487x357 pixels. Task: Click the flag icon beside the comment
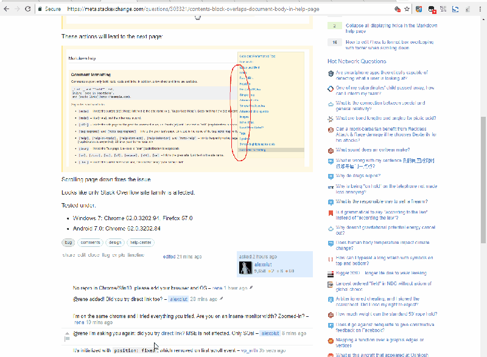click(66, 338)
